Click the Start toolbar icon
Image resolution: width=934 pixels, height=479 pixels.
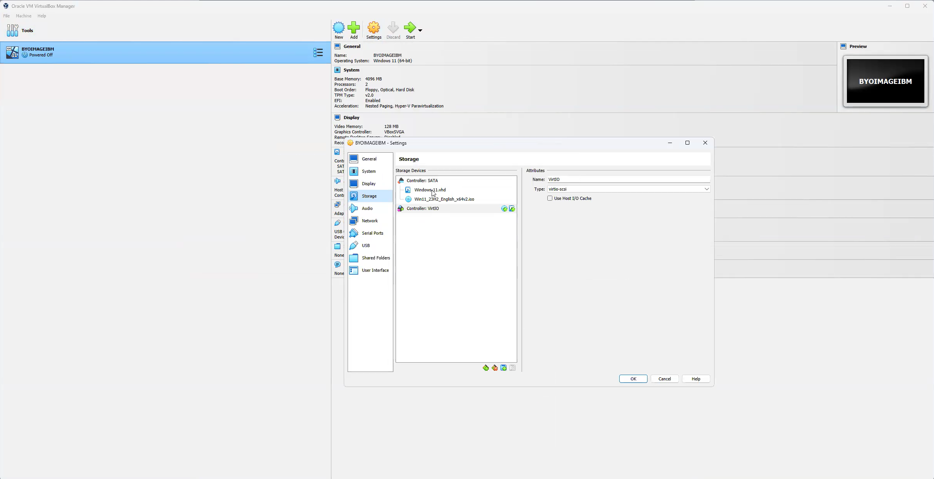(410, 30)
